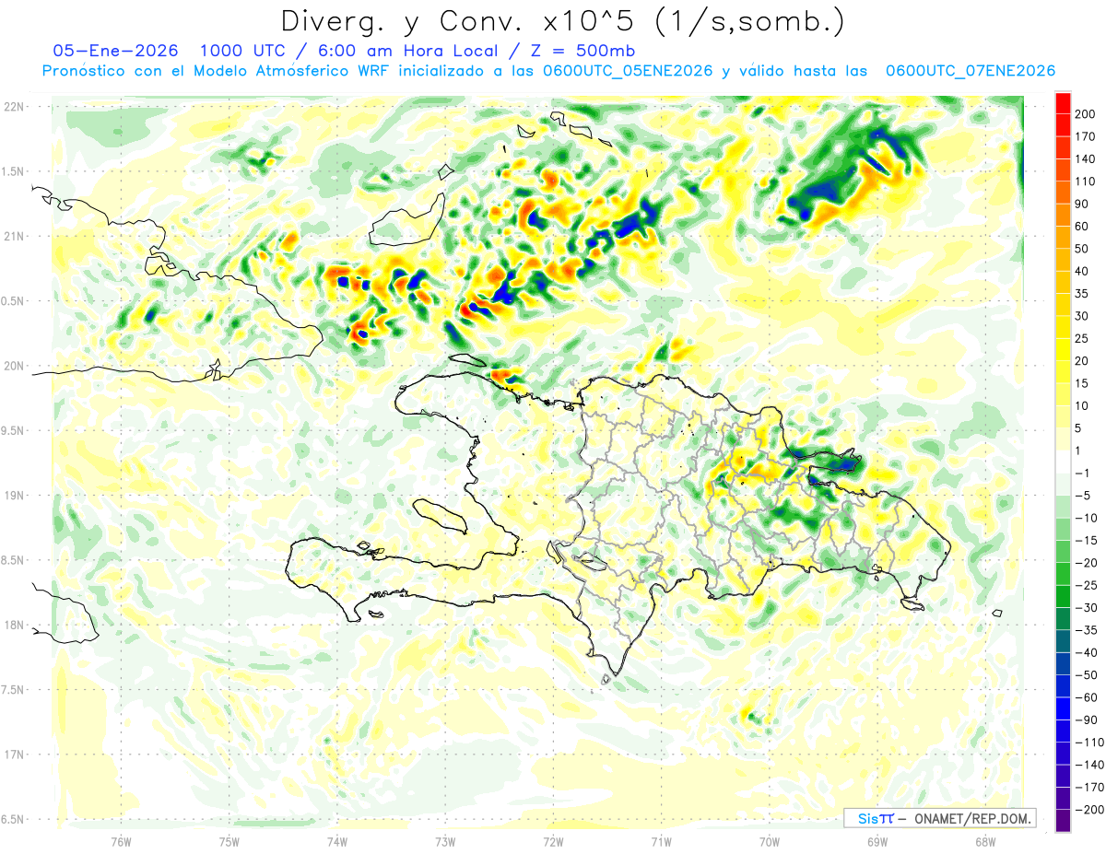
Task: Click the '-110' value on the color scale
Action: [1091, 743]
